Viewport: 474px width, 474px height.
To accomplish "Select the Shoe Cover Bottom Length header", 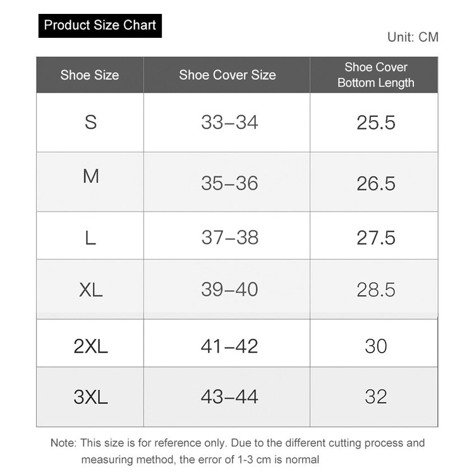I will pos(375,75).
